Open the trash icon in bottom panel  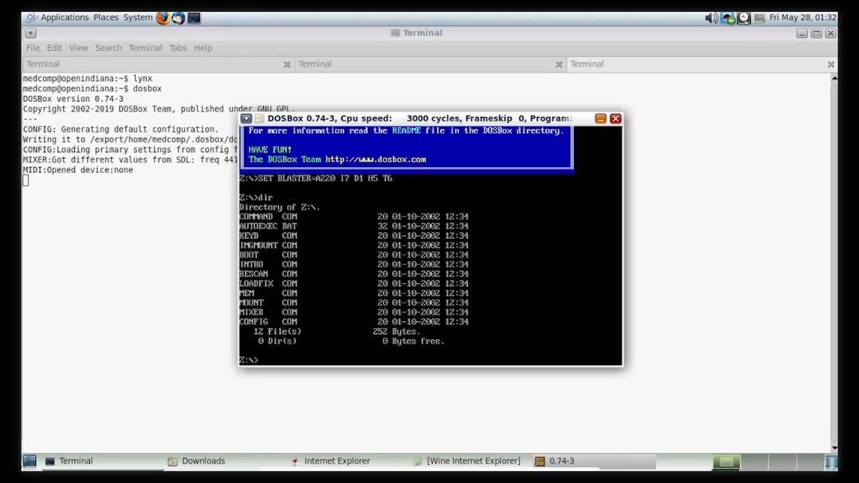831,462
